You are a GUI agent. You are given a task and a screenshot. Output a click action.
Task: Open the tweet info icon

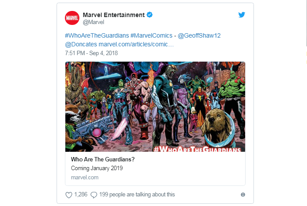(243, 195)
